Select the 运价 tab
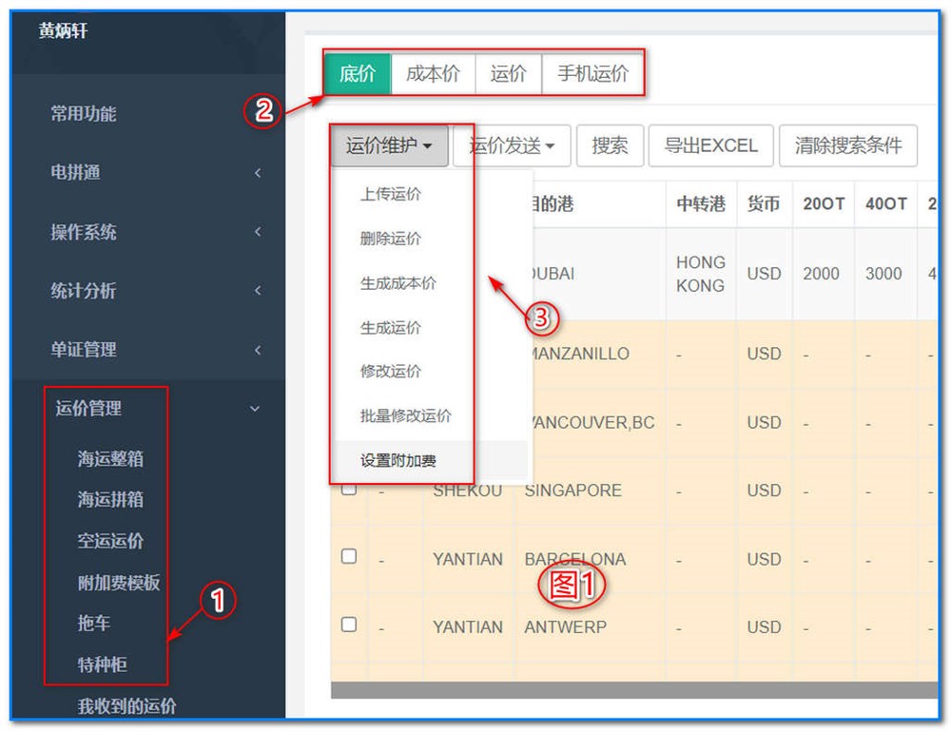Viewport: 951px width, 731px height. [509, 73]
